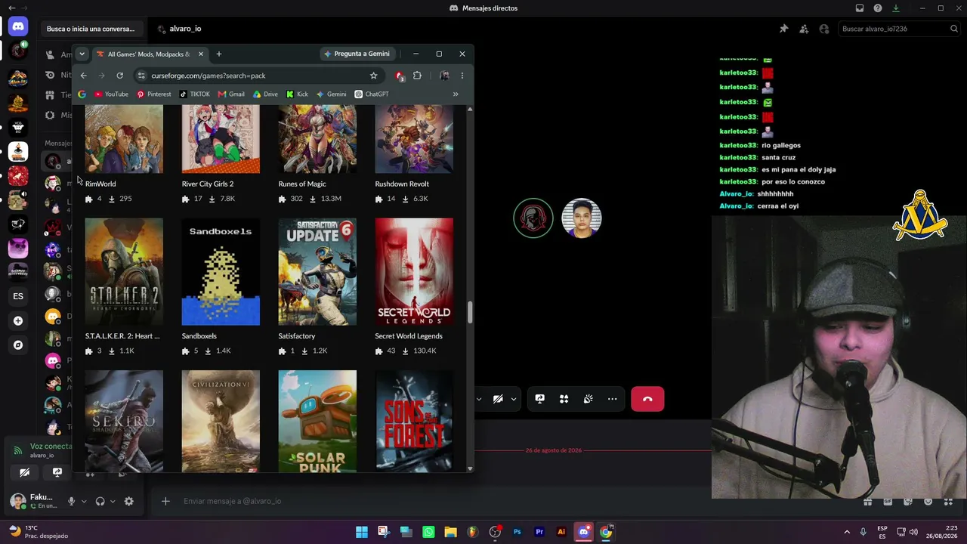Reload the CurseForge page
Viewport: 967px width, 544px height.
(x=119, y=76)
